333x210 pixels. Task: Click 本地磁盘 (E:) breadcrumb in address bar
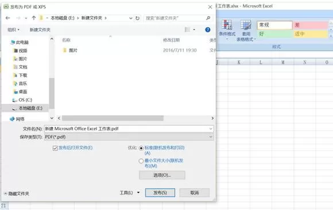[63, 18]
